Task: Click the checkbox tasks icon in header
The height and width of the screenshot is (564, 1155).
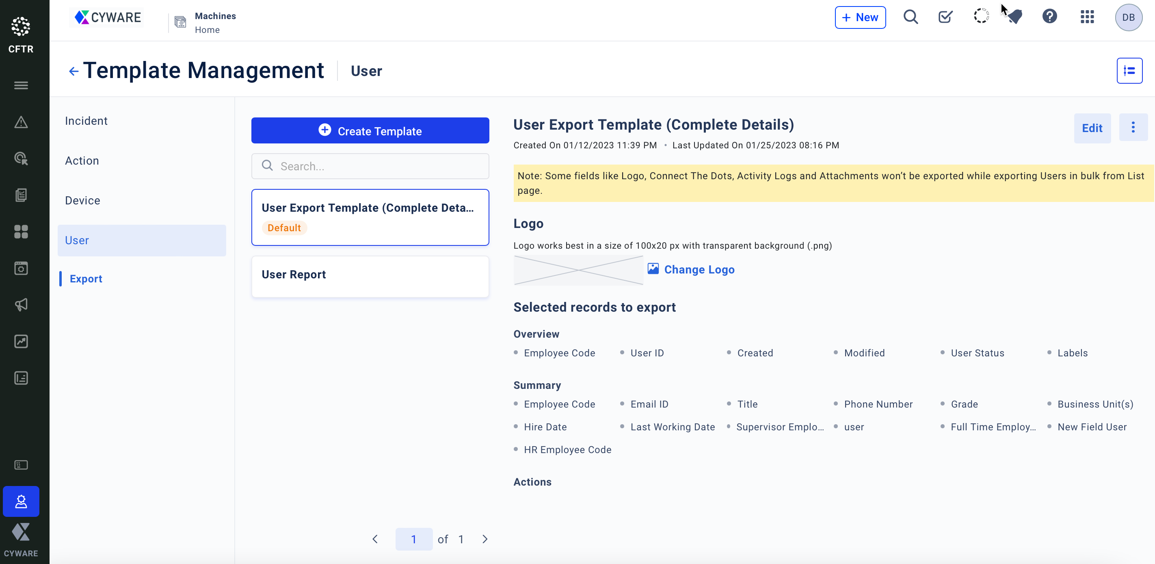Action: pyautogui.click(x=945, y=17)
